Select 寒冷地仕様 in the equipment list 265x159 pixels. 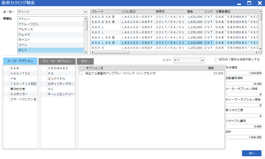pos(20,89)
